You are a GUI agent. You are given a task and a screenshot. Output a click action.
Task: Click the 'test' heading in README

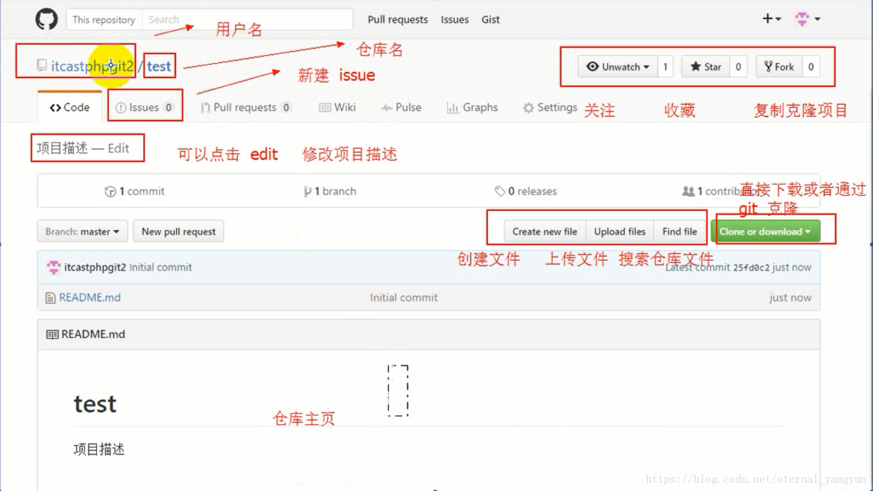[95, 404]
